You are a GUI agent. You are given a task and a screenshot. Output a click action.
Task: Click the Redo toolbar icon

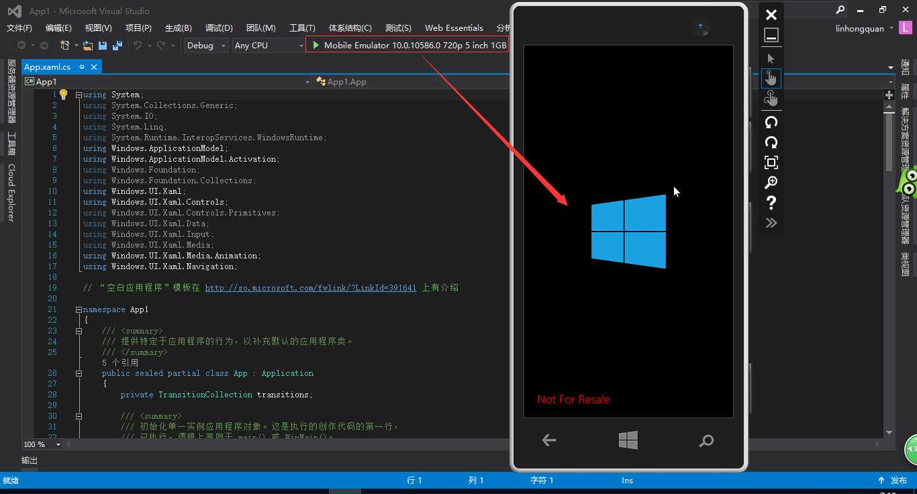point(160,45)
